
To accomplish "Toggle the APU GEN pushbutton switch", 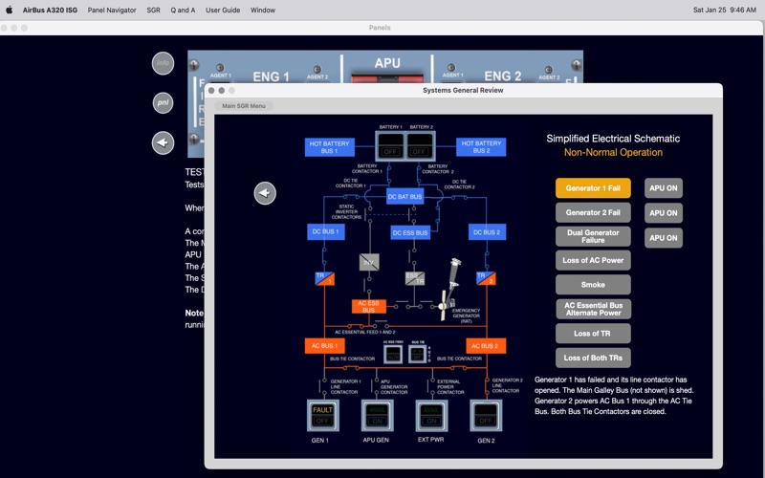I will [x=377, y=416].
